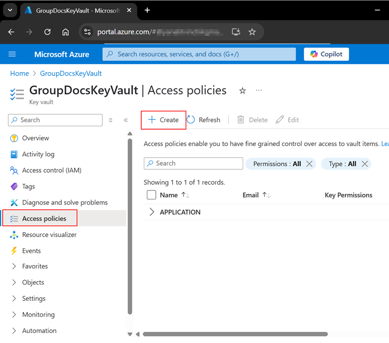Click the Refresh toolbar icon
The image size is (389, 343).
(191, 120)
